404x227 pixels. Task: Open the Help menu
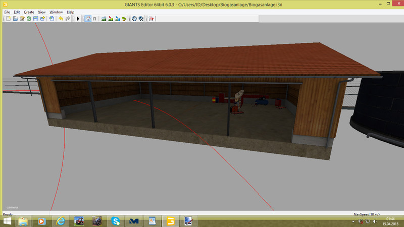pos(70,12)
